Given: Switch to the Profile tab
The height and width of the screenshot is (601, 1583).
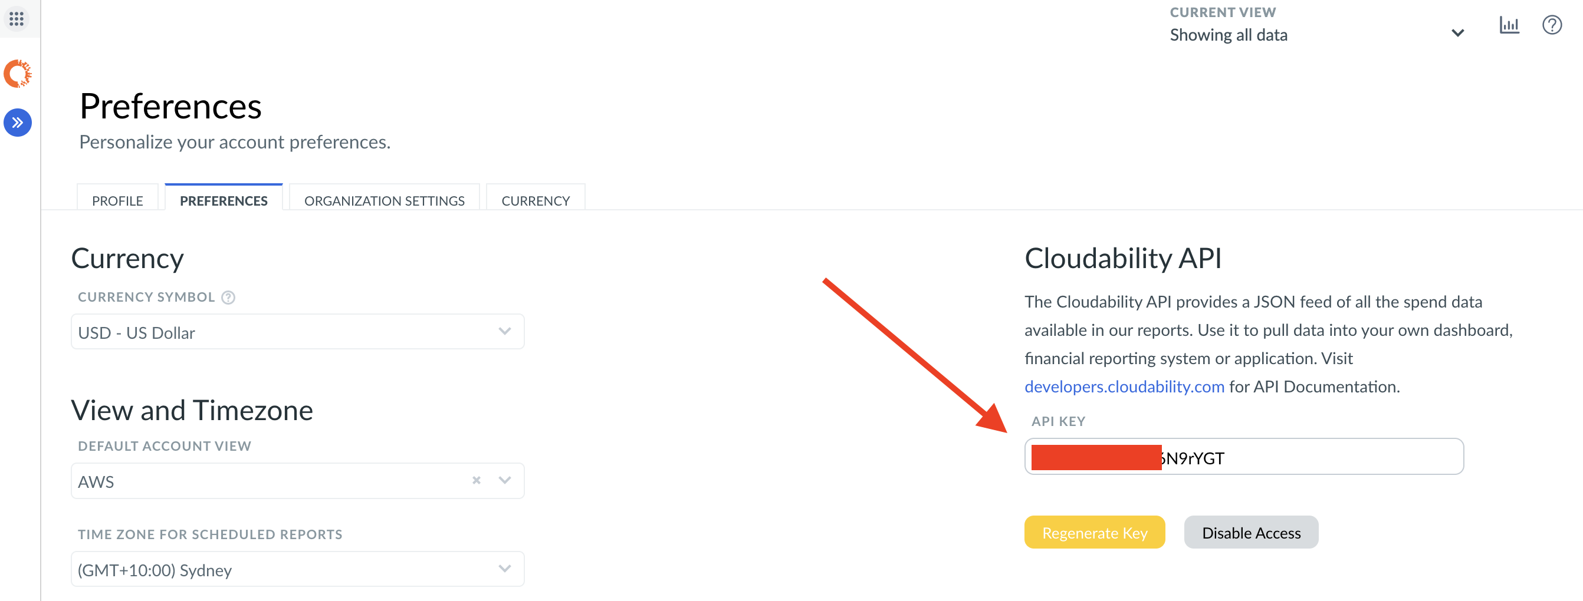Looking at the screenshot, I should tap(117, 201).
